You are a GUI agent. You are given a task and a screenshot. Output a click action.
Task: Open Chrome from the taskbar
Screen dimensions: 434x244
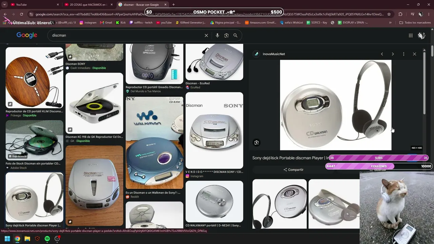pyautogui.click(x=17, y=239)
